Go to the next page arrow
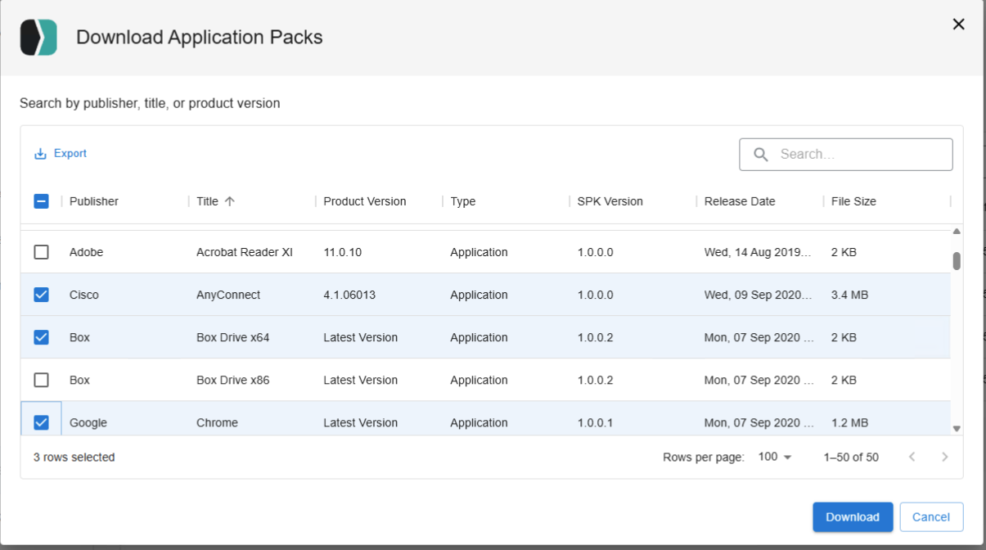This screenshot has width=986, height=550. (944, 457)
